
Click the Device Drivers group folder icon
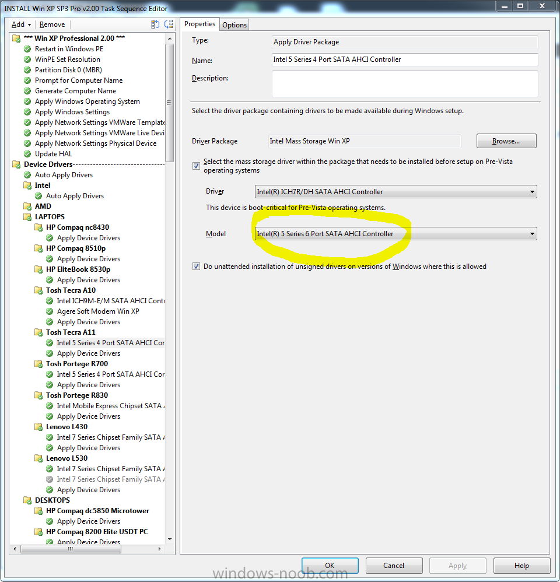tap(16, 164)
